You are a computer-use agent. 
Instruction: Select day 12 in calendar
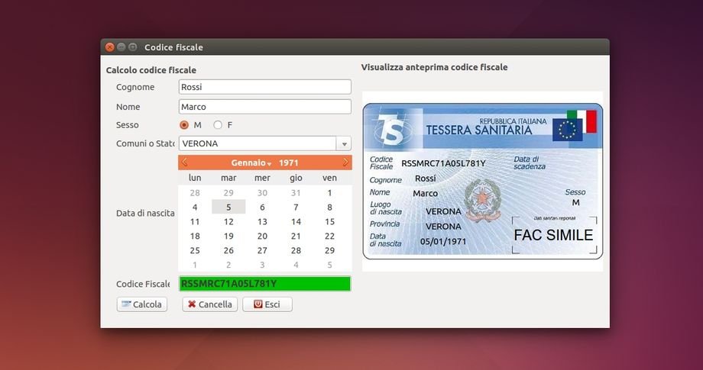[x=228, y=221]
